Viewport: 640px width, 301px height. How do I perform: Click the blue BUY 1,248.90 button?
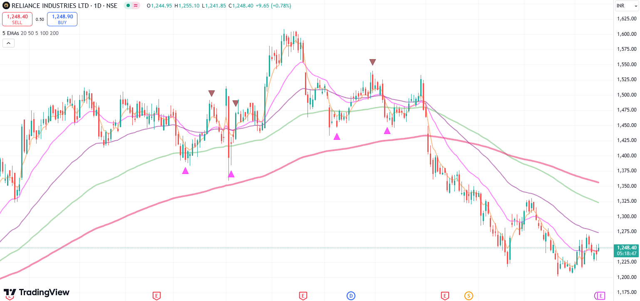(62, 19)
